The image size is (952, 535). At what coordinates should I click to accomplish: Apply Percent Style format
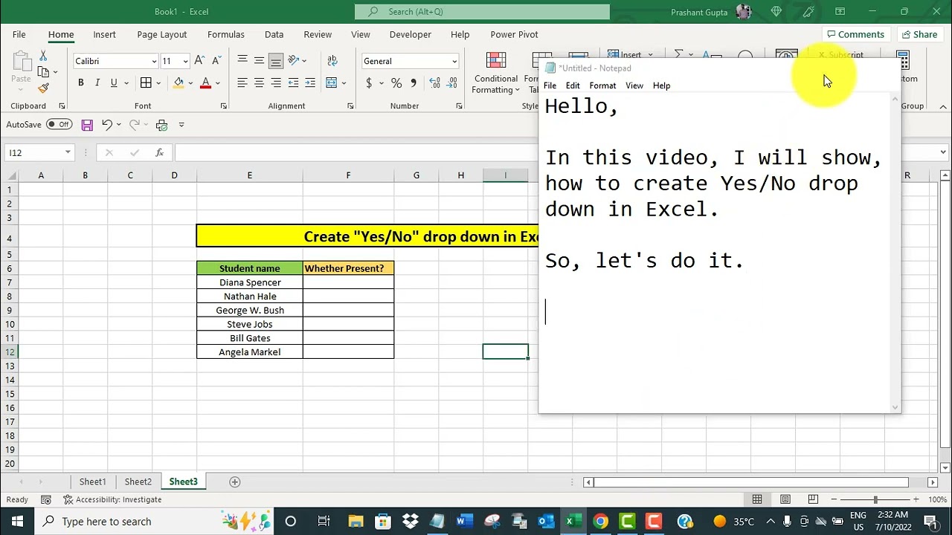[396, 82]
